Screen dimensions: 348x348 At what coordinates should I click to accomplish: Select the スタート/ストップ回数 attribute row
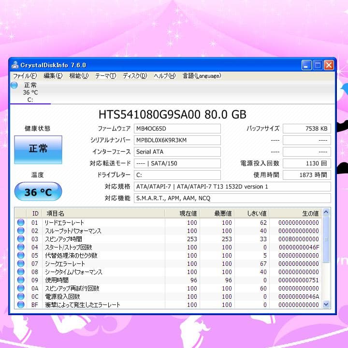169,247
